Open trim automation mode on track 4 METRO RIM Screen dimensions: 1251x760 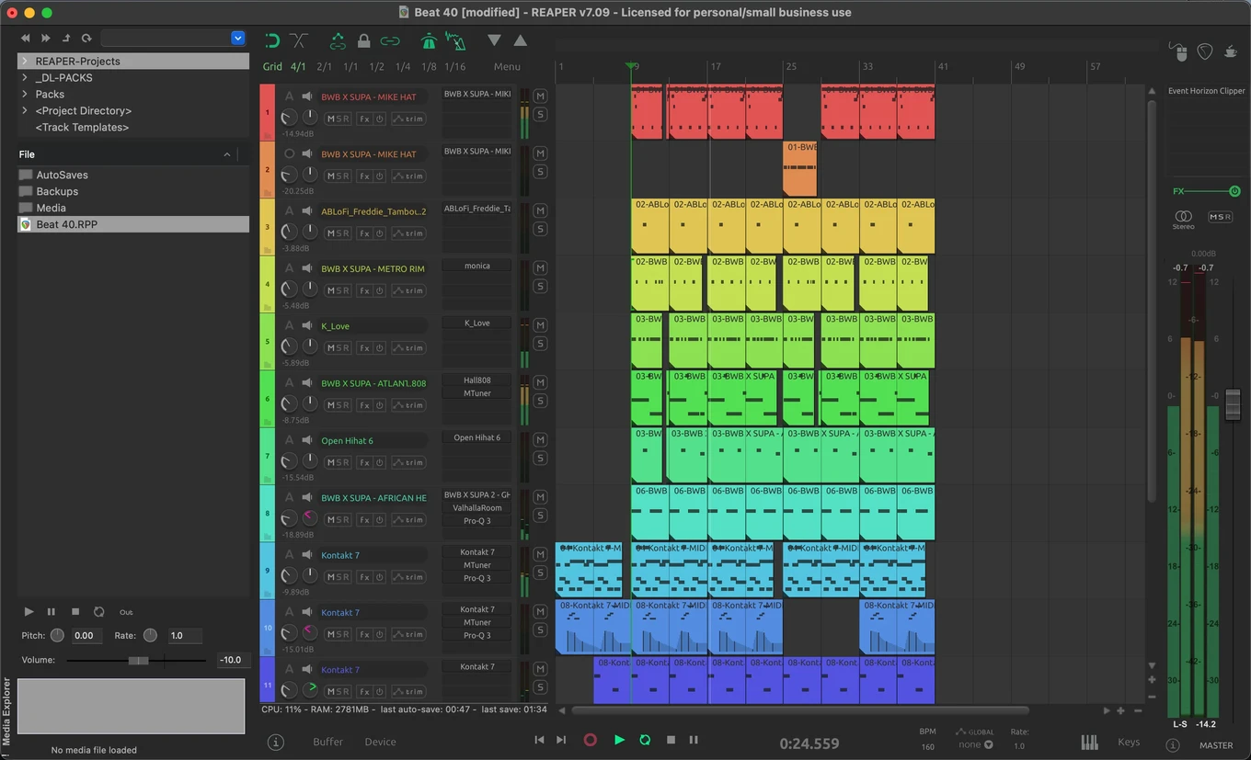click(x=408, y=290)
